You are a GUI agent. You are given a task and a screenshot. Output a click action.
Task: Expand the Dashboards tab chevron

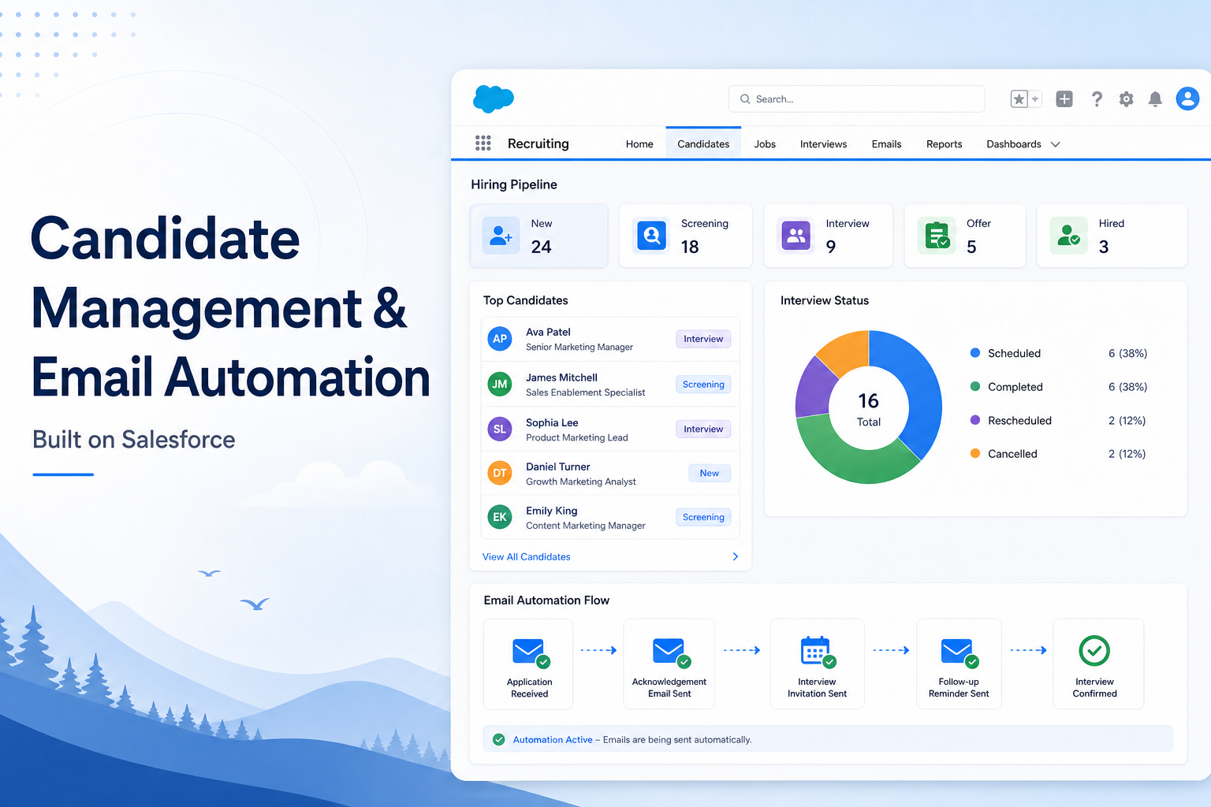click(1056, 144)
